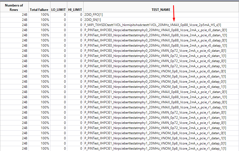Select the Numbers of Rows column header
The width and height of the screenshot is (239, 151).
pos(14,7)
